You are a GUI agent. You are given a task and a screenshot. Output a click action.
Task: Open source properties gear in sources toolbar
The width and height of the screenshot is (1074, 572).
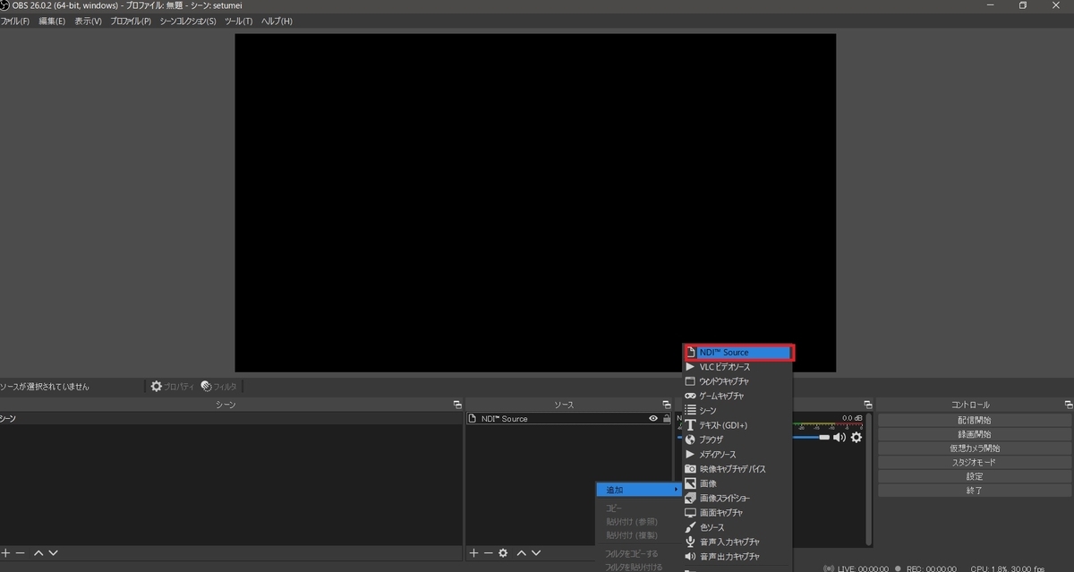tap(503, 553)
